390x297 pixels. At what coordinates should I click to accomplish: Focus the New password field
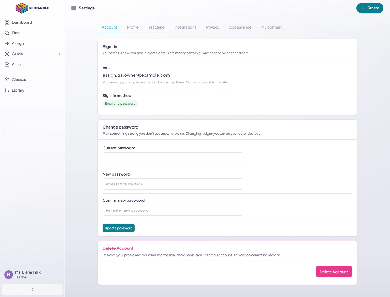tap(173, 184)
